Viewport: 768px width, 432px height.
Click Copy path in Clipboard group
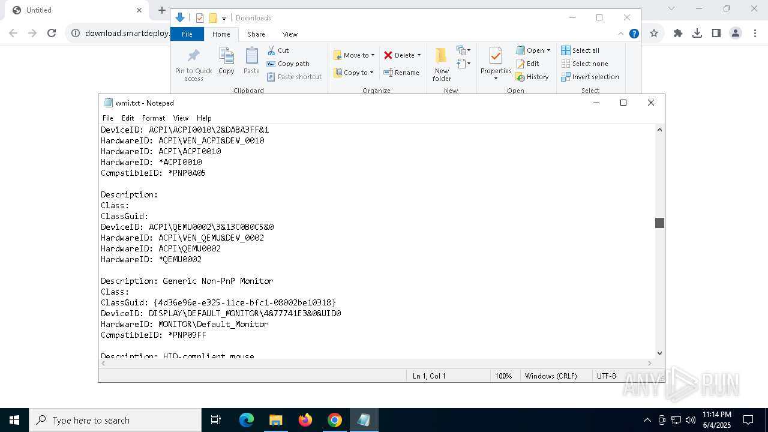point(288,64)
